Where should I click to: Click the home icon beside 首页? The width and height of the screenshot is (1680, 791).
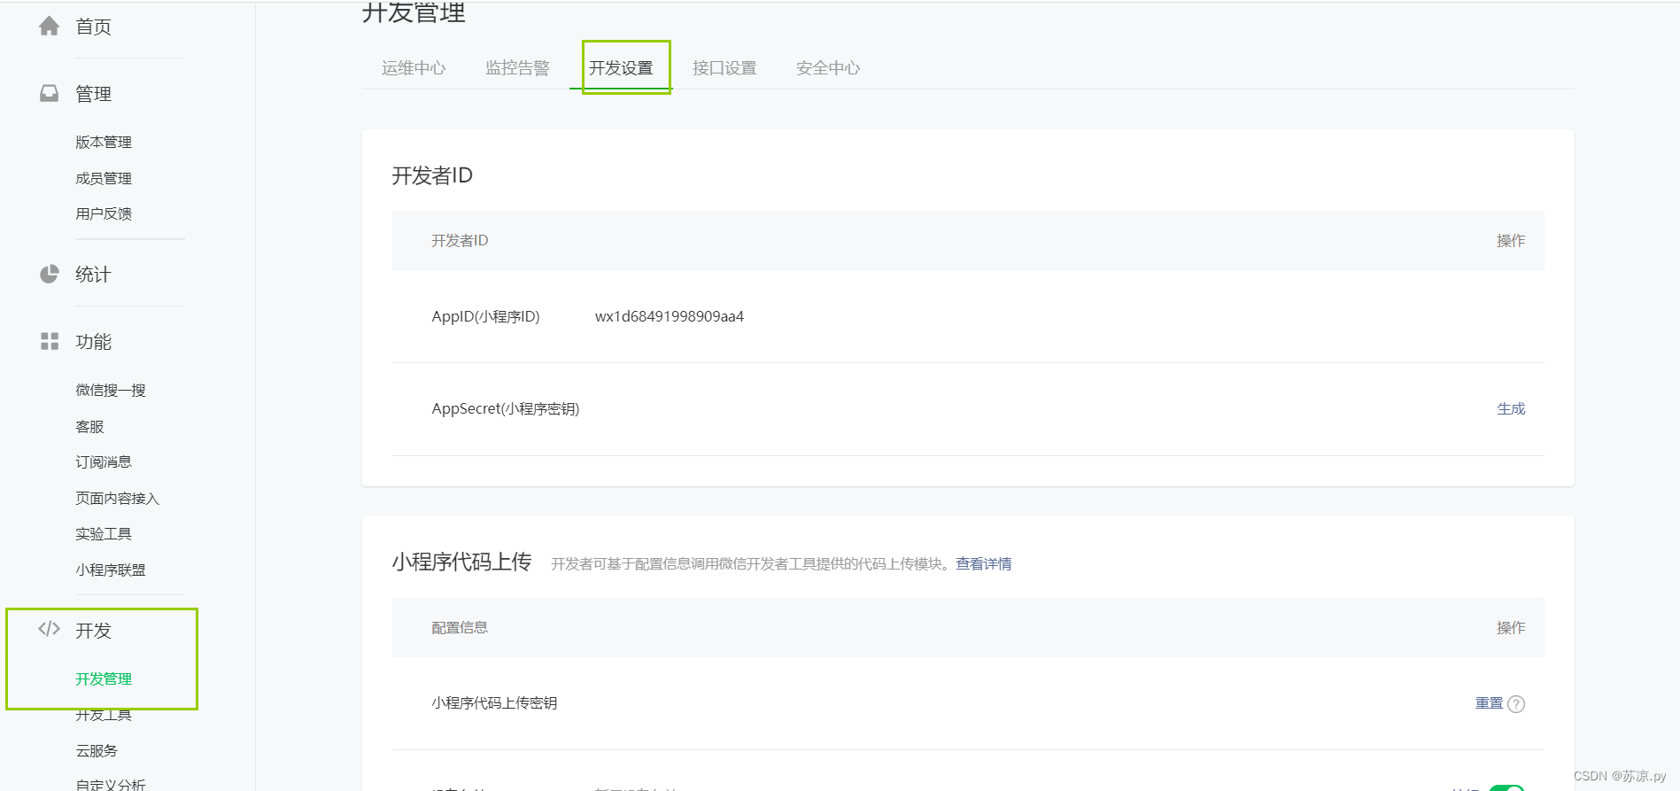tap(50, 27)
